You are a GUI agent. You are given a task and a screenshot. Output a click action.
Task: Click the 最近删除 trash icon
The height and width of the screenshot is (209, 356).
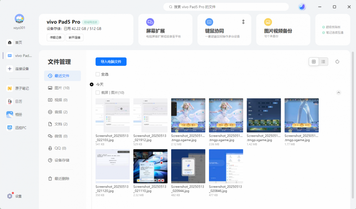(x=50, y=179)
